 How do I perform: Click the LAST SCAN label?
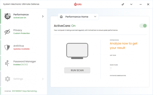click(x=113, y=55)
